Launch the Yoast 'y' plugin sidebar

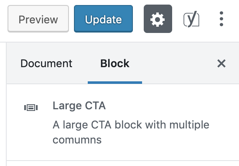click(x=191, y=19)
